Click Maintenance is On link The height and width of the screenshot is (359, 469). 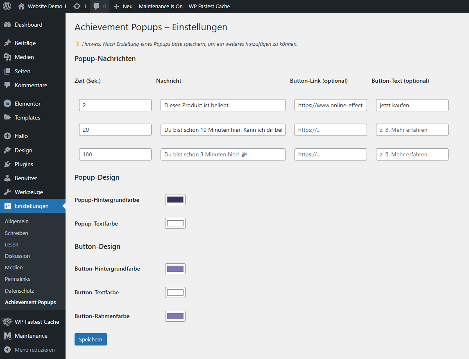click(161, 6)
